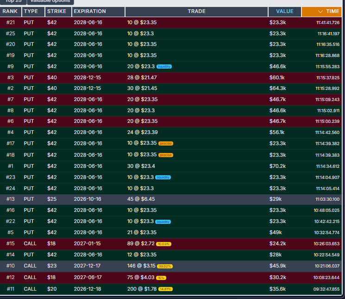345x299 pixels.
Task: Click trade text 21 @ $23.35
Action: point(142,232)
